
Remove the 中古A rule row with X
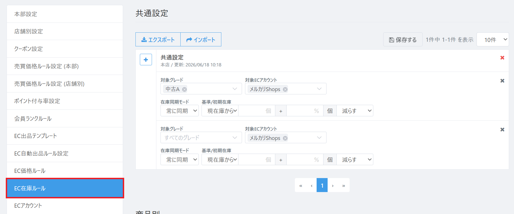point(502,81)
